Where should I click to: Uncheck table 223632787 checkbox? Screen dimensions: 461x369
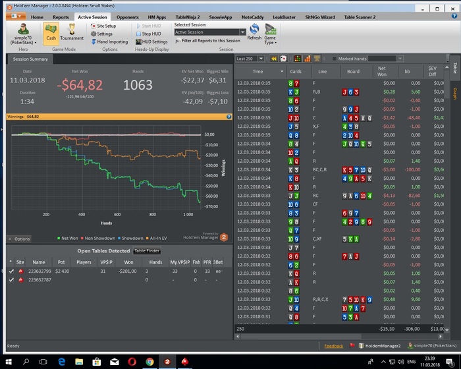click(11, 280)
